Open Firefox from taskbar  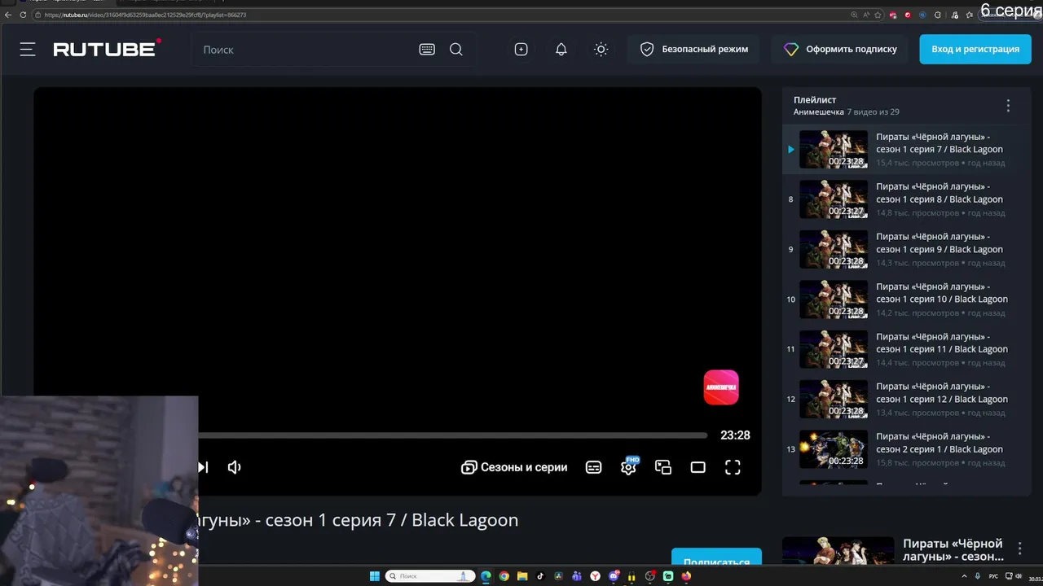(686, 576)
